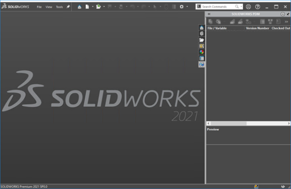Expand the Options gear dropdown arrow
291x189 pixels.
tap(187, 7)
